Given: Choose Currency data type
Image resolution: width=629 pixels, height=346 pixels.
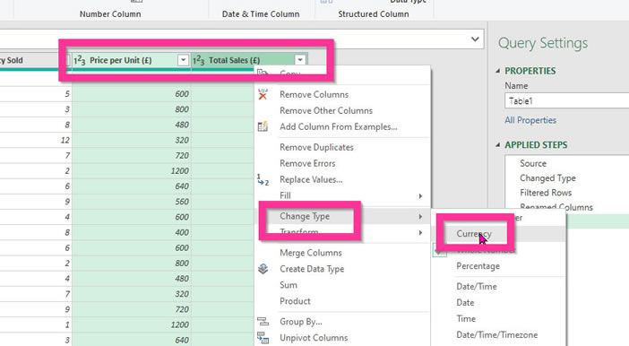Looking at the screenshot, I should coord(474,234).
